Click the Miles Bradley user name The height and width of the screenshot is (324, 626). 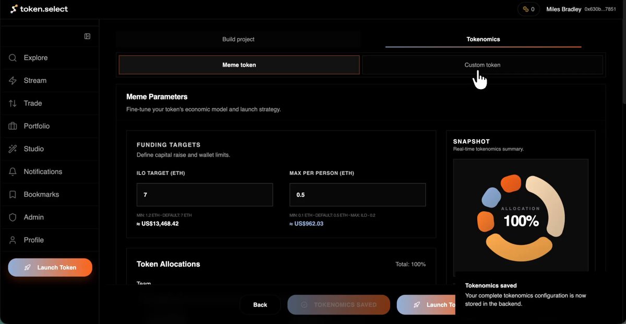tap(563, 9)
